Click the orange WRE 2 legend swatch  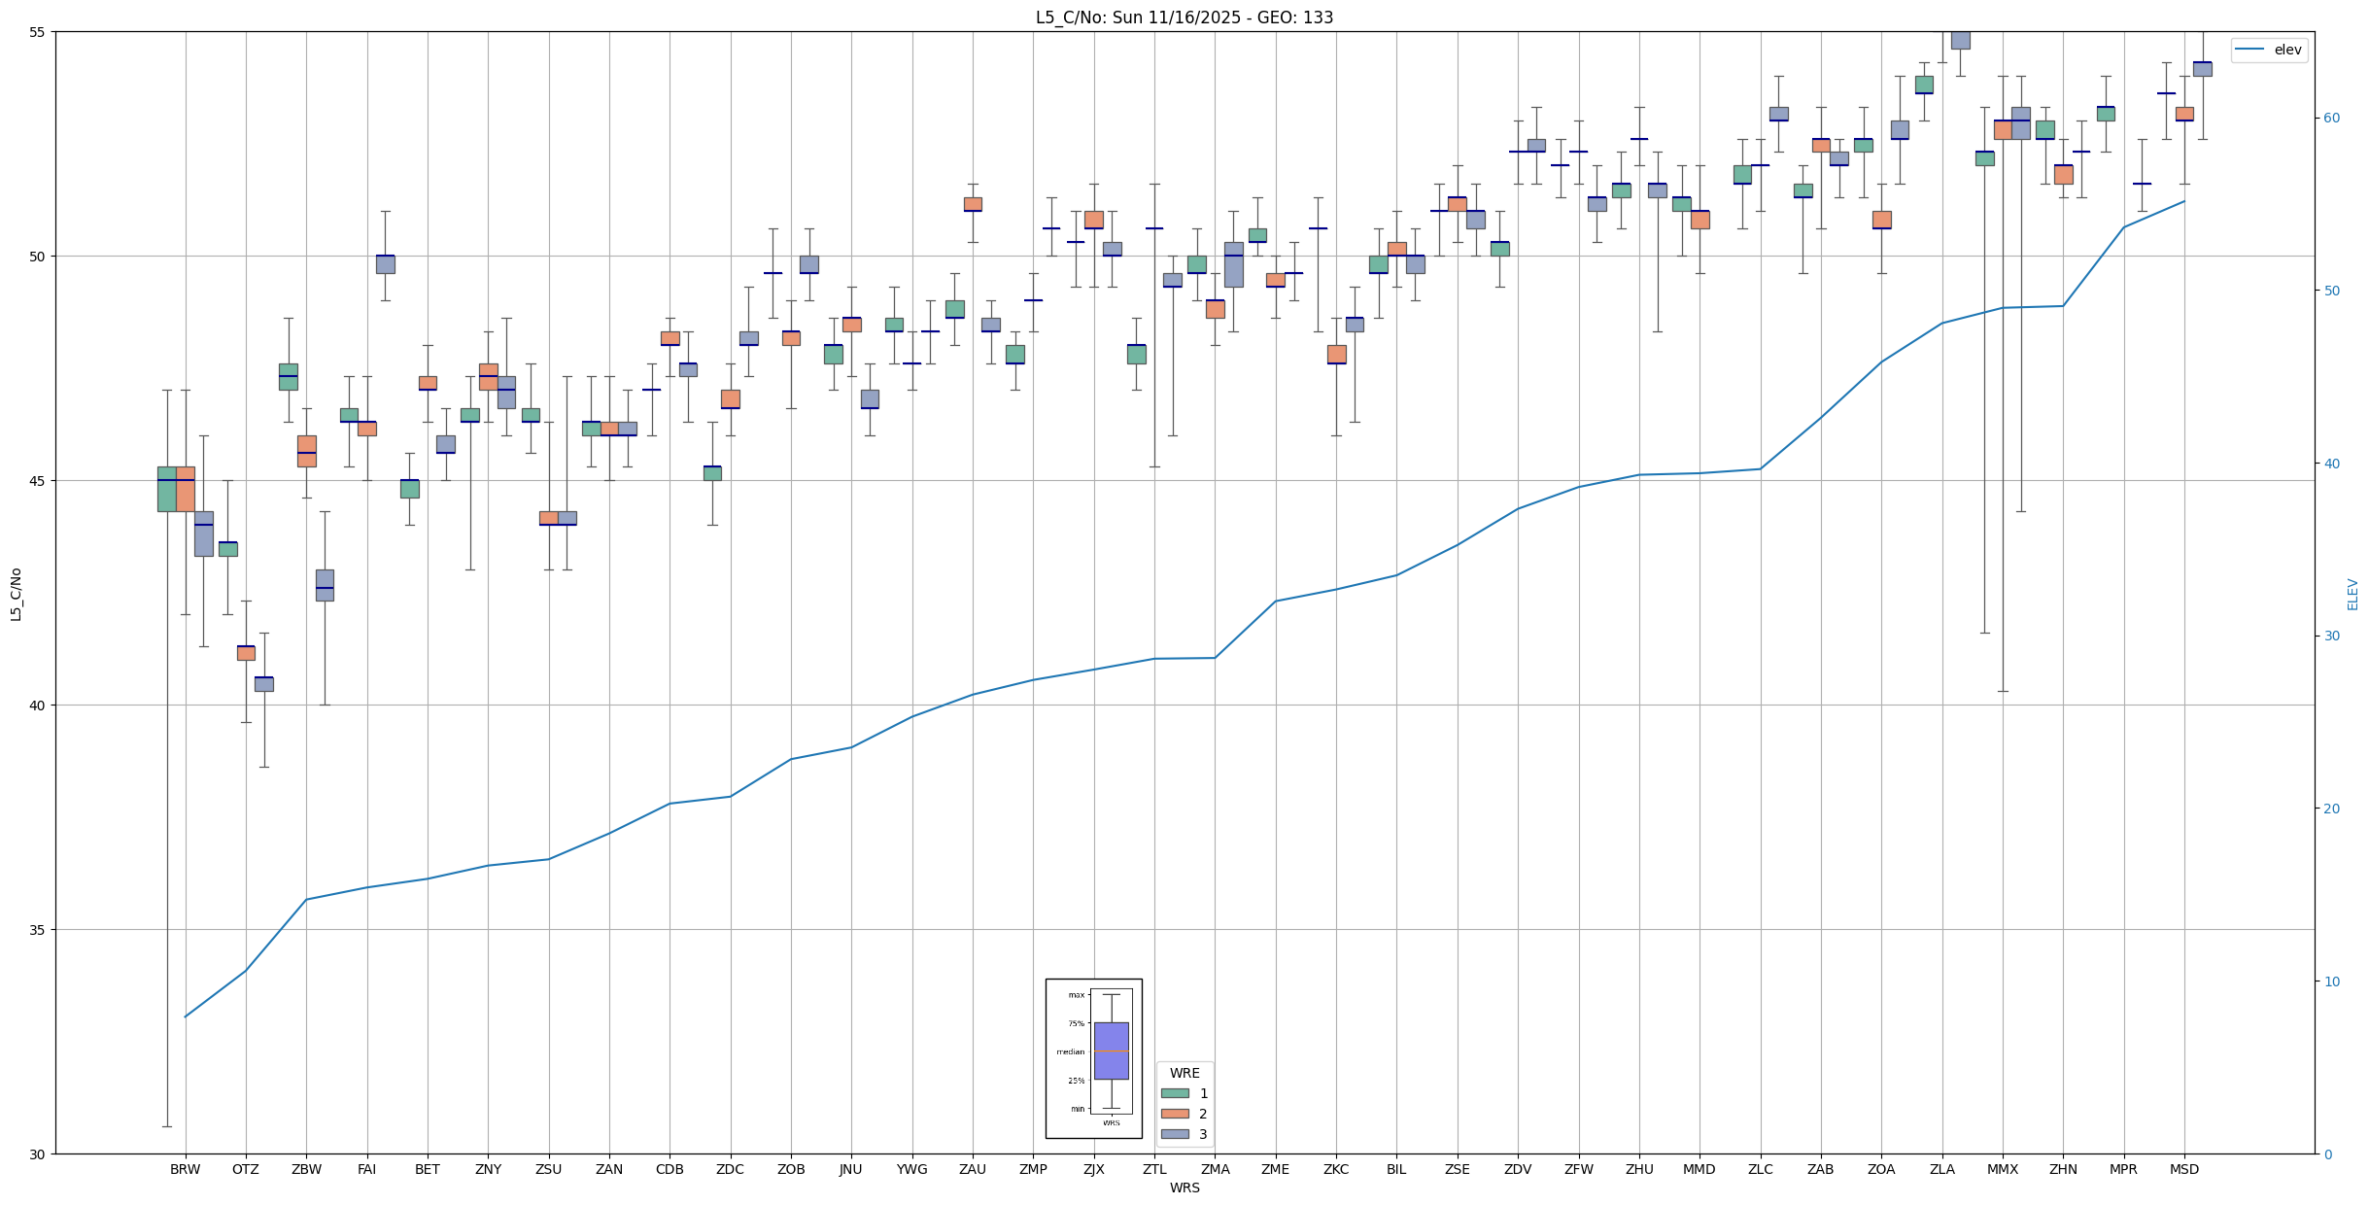(x=1174, y=1114)
